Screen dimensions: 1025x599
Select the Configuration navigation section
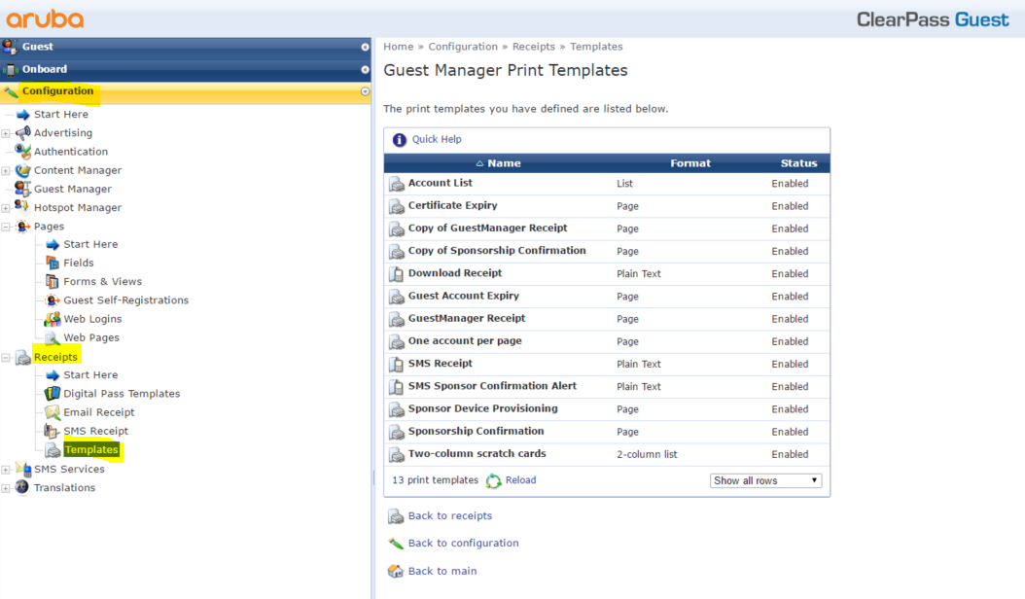pos(186,91)
